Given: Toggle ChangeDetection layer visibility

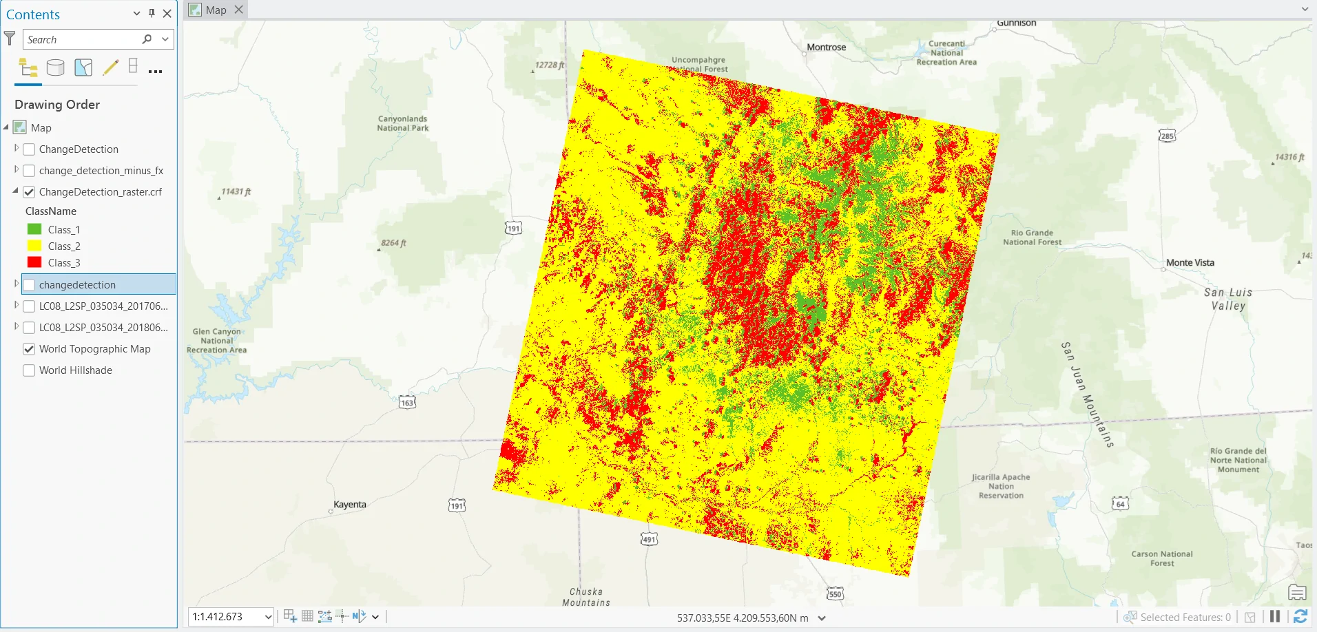Looking at the screenshot, I should coord(29,149).
